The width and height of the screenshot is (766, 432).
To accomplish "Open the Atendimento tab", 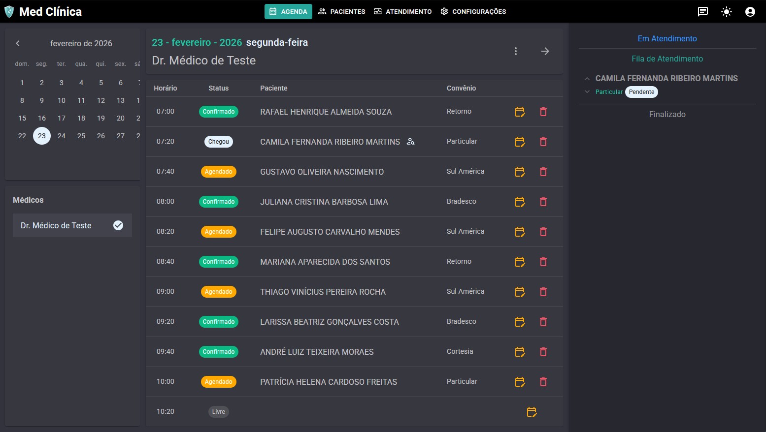I will (x=403, y=12).
